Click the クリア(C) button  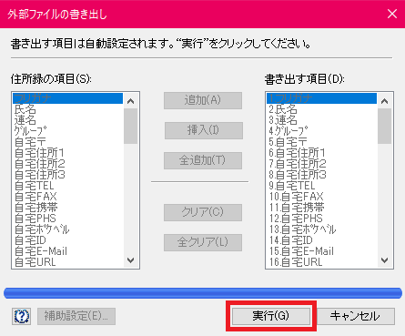tap(203, 212)
